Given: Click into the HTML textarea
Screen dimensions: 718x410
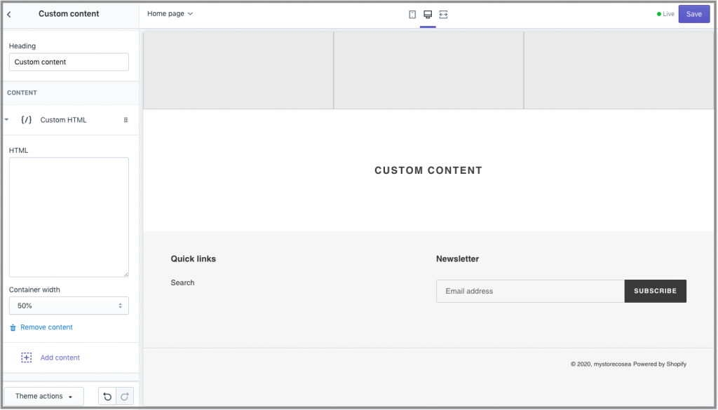Looking at the screenshot, I should click(69, 217).
